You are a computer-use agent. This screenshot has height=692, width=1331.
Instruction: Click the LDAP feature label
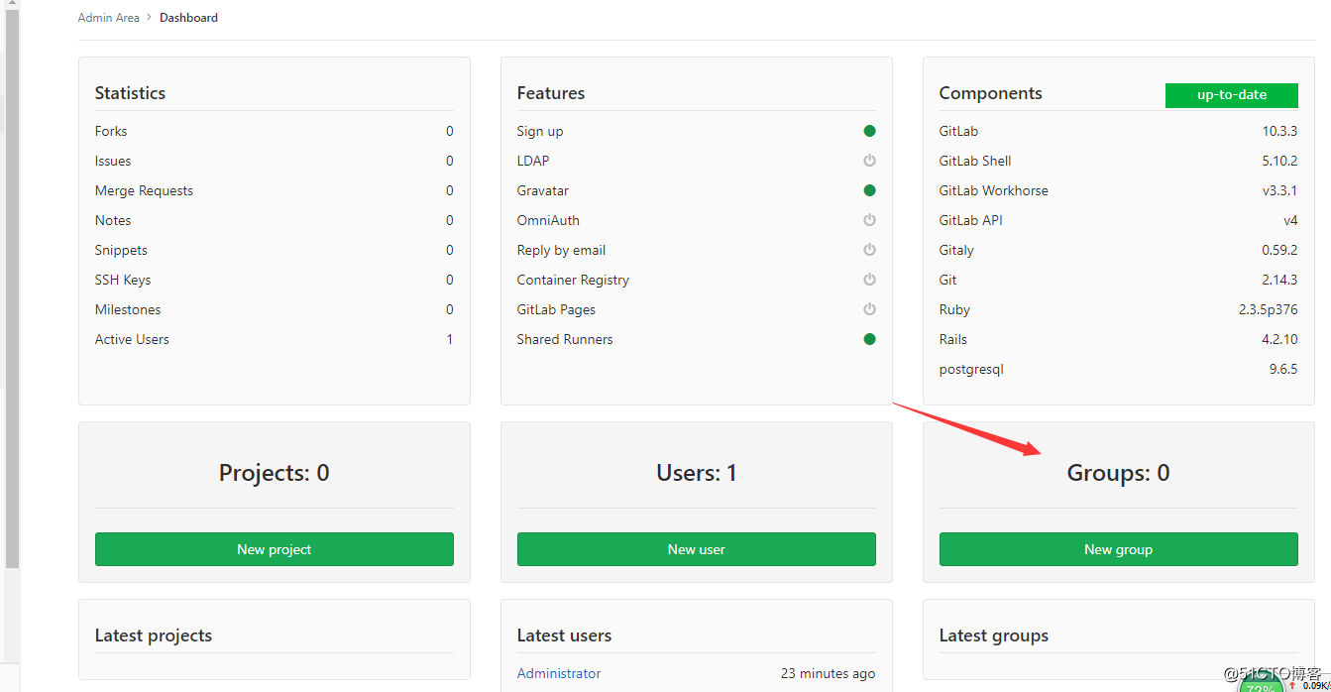coord(533,161)
